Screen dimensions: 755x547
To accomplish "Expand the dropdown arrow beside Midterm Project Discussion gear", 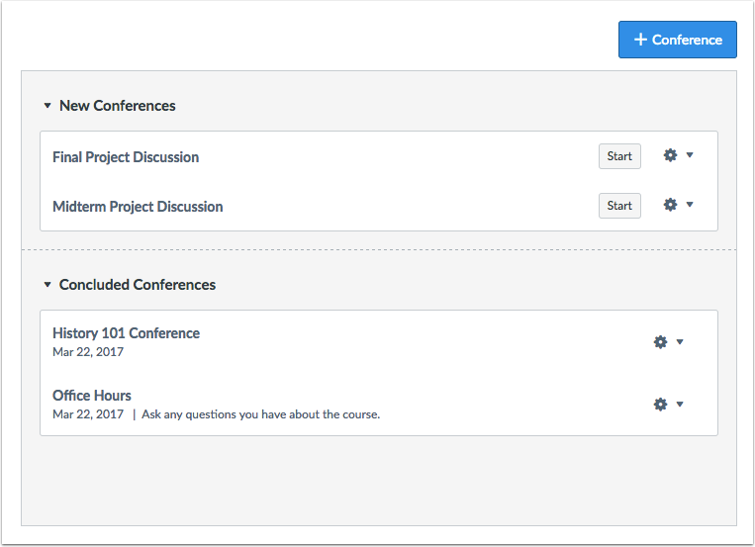I will tap(690, 205).
